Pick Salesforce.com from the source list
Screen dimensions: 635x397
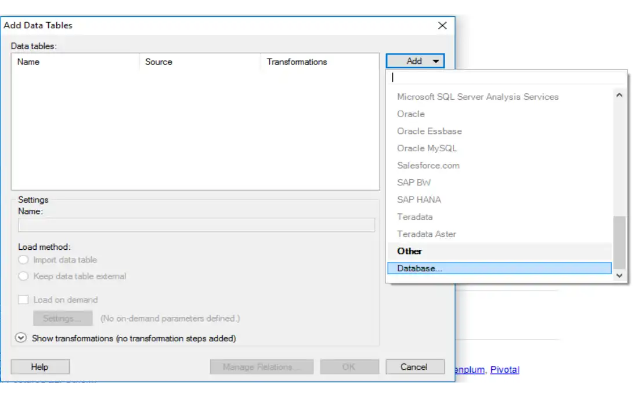(428, 165)
